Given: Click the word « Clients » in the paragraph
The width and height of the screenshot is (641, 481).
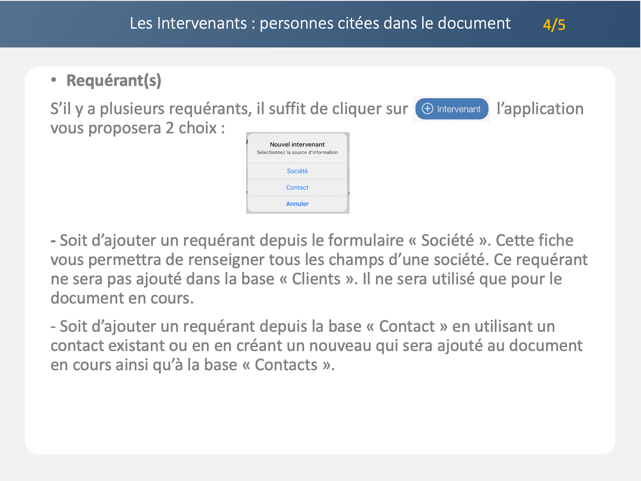Looking at the screenshot, I should (318, 279).
